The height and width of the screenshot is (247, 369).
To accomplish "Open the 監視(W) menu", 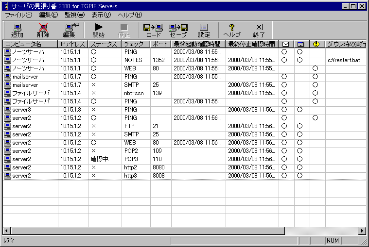I will pos(74,15).
